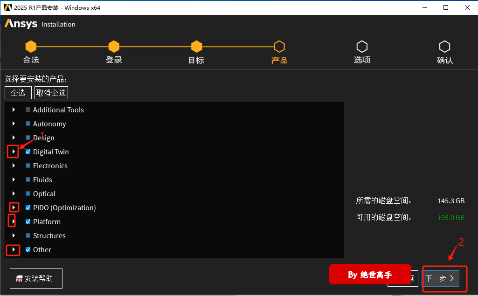478x296 pixels.
Task: Toggle the Fluids checkbox
Action: click(x=28, y=179)
